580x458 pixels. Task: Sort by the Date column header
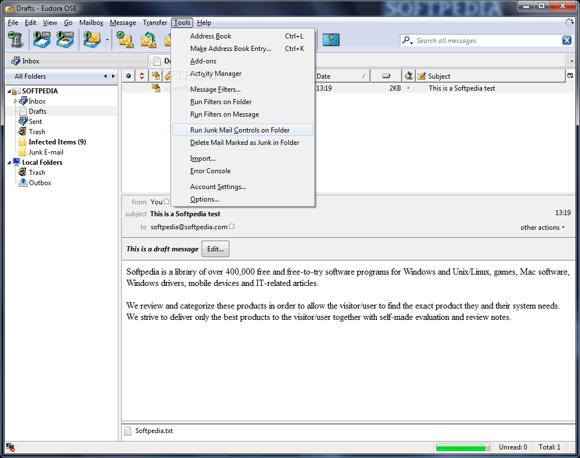point(342,76)
